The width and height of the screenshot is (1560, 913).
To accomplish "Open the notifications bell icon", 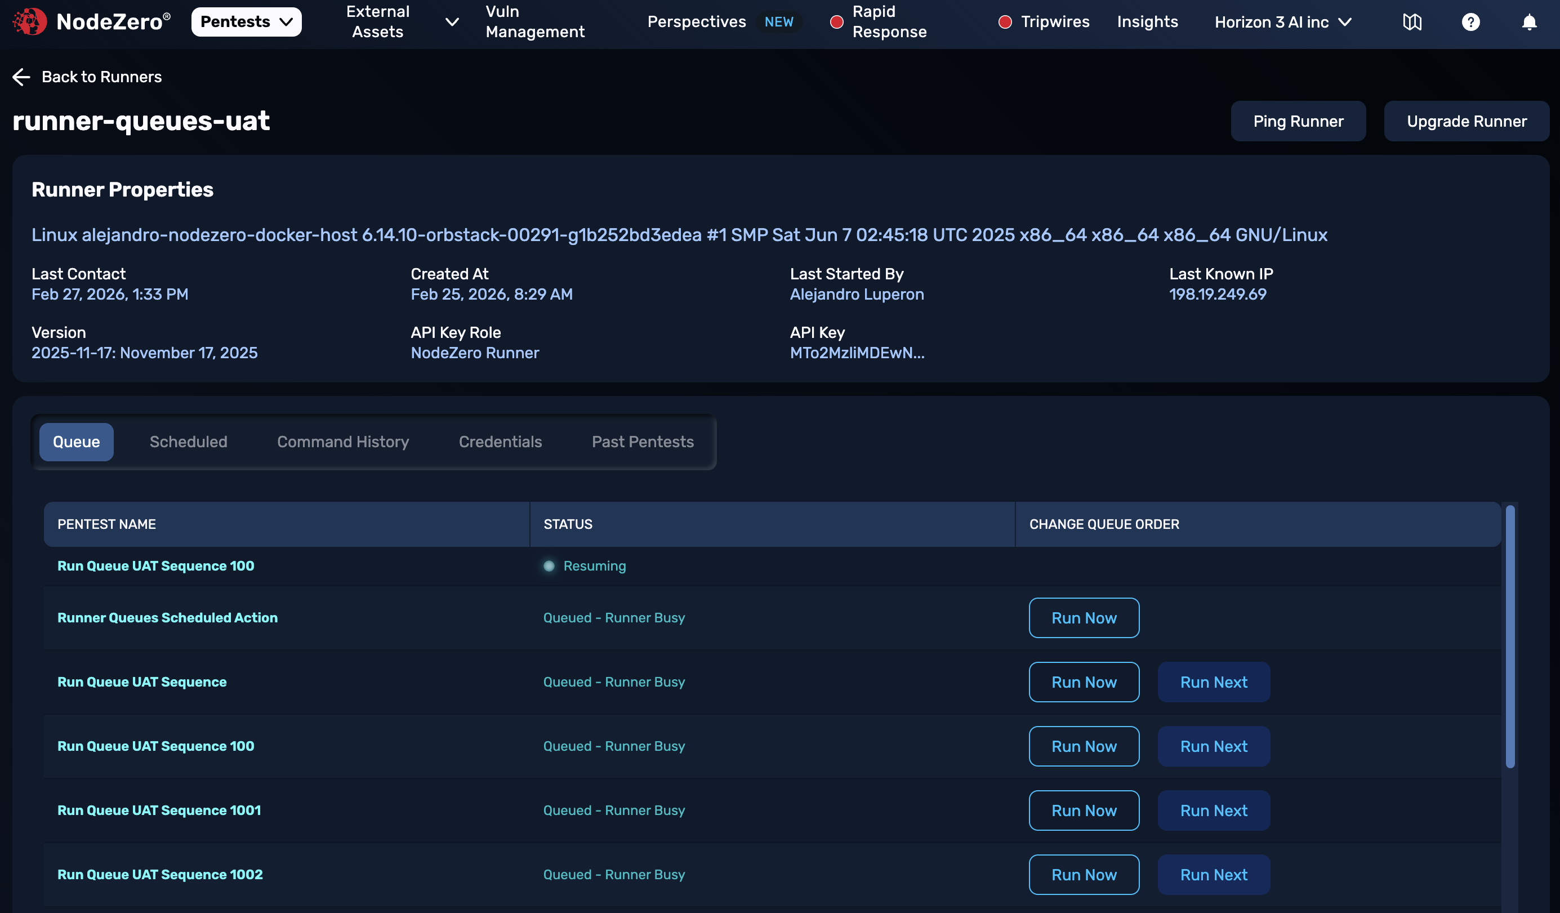I will pyautogui.click(x=1528, y=21).
